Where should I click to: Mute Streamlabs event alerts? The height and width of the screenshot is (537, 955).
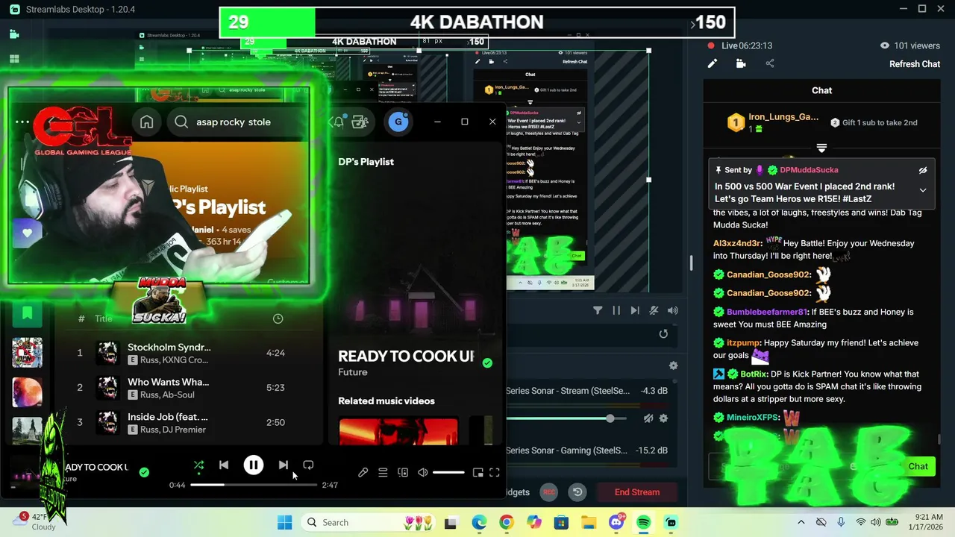(x=654, y=310)
